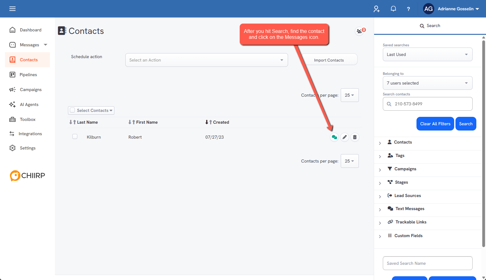Go to Pipelines in the sidebar
This screenshot has width=486, height=280.
(28, 75)
